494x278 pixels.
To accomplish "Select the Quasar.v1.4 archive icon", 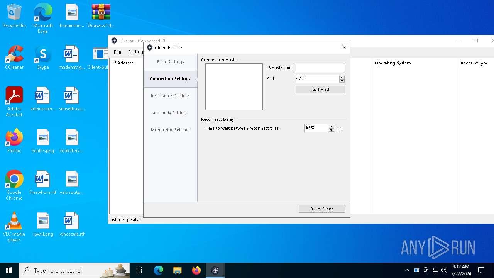I will click(x=101, y=16).
